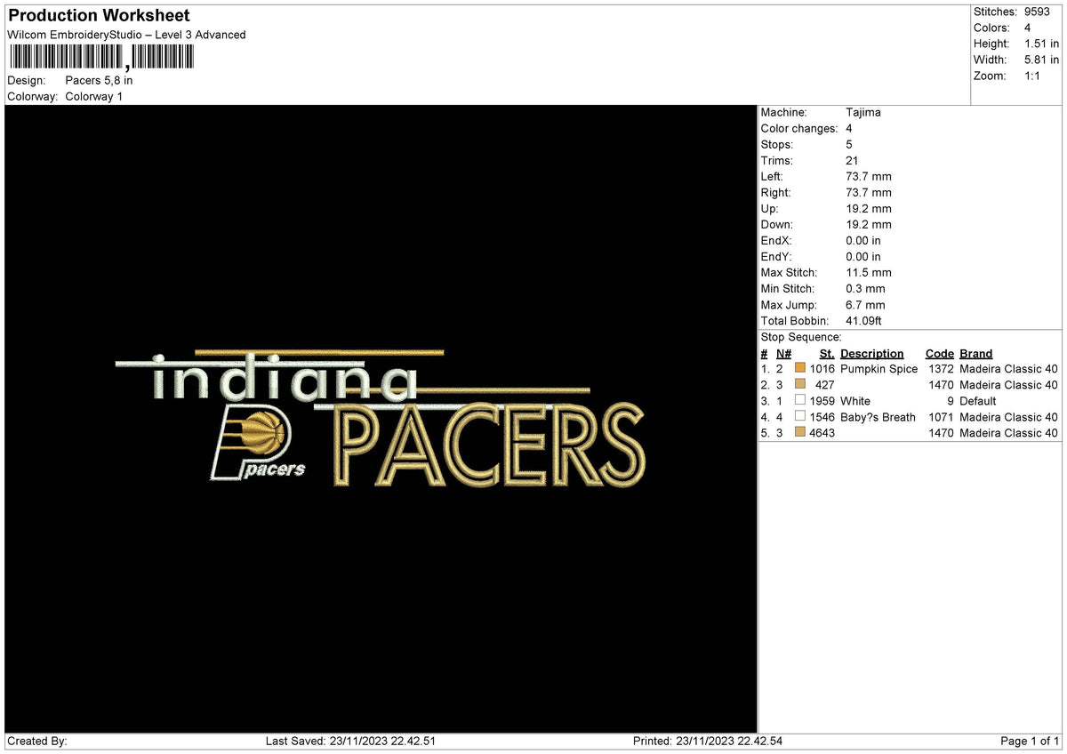
Task: Click the 'N#' column header
Action: pyautogui.click(x=783, y=353)
